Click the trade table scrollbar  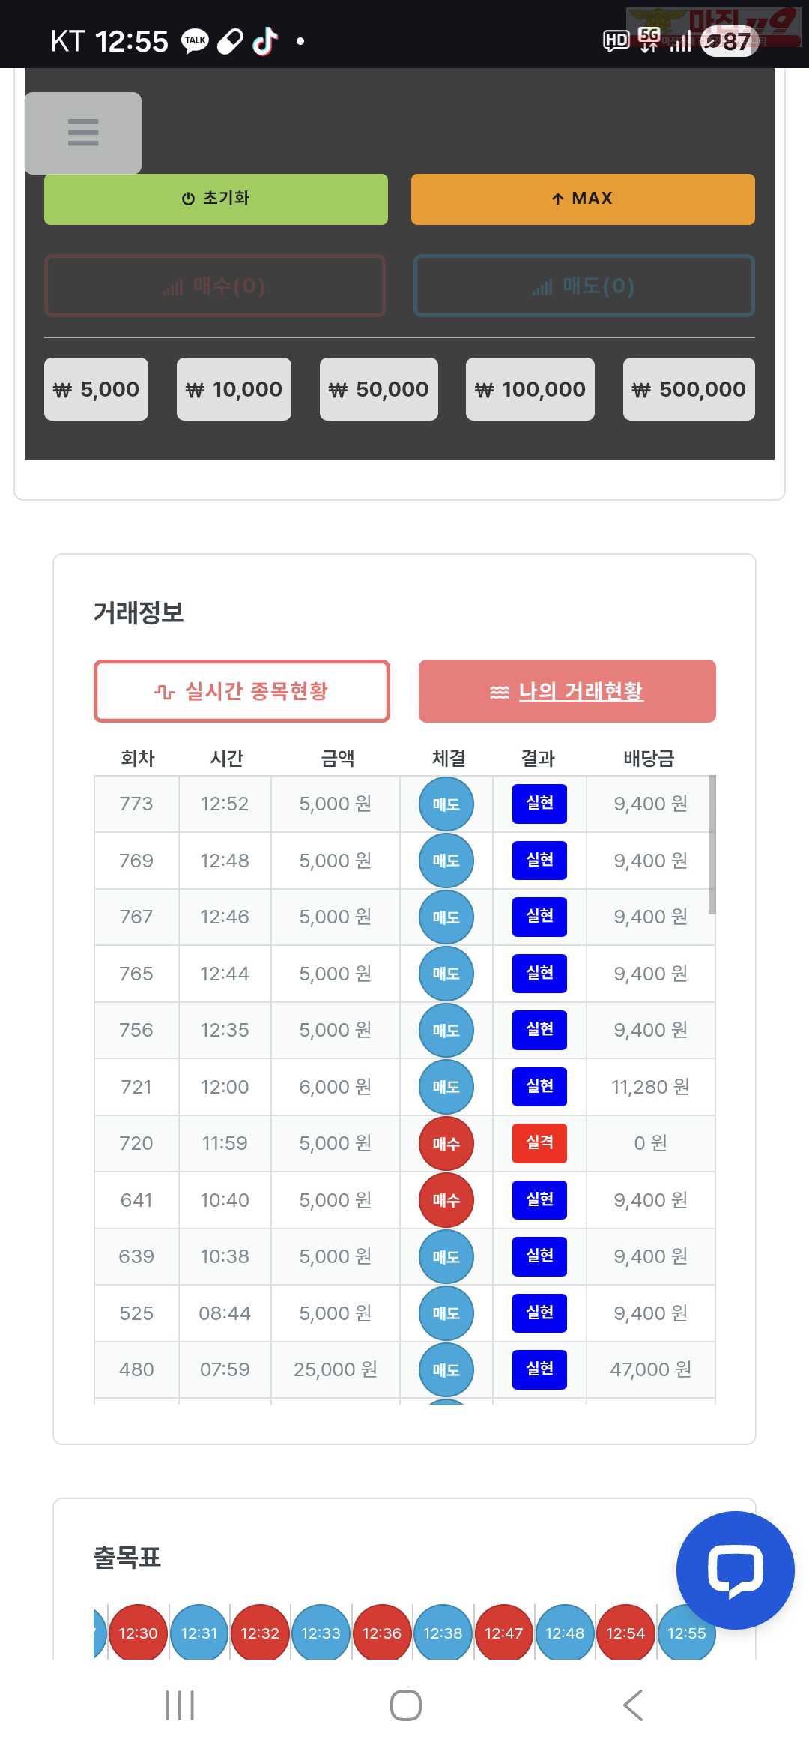coord(712,845)
